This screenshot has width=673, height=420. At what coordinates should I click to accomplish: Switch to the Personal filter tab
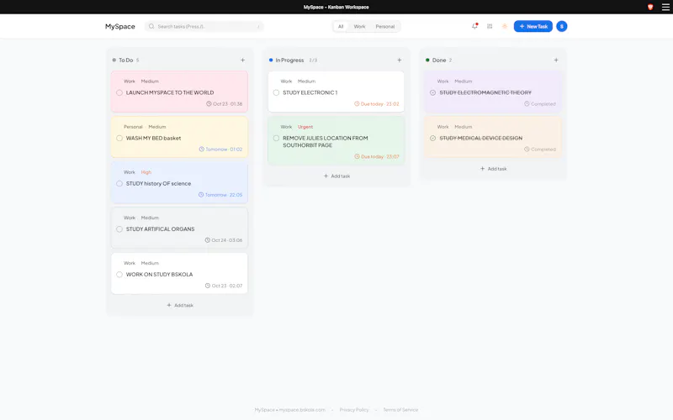point(385,26)
